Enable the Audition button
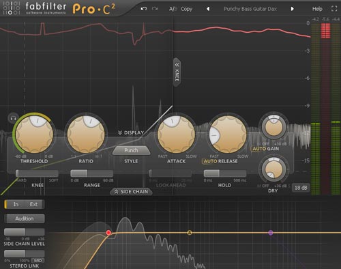The height and width of the screenshot is (269, 341). tap(25, 218)
